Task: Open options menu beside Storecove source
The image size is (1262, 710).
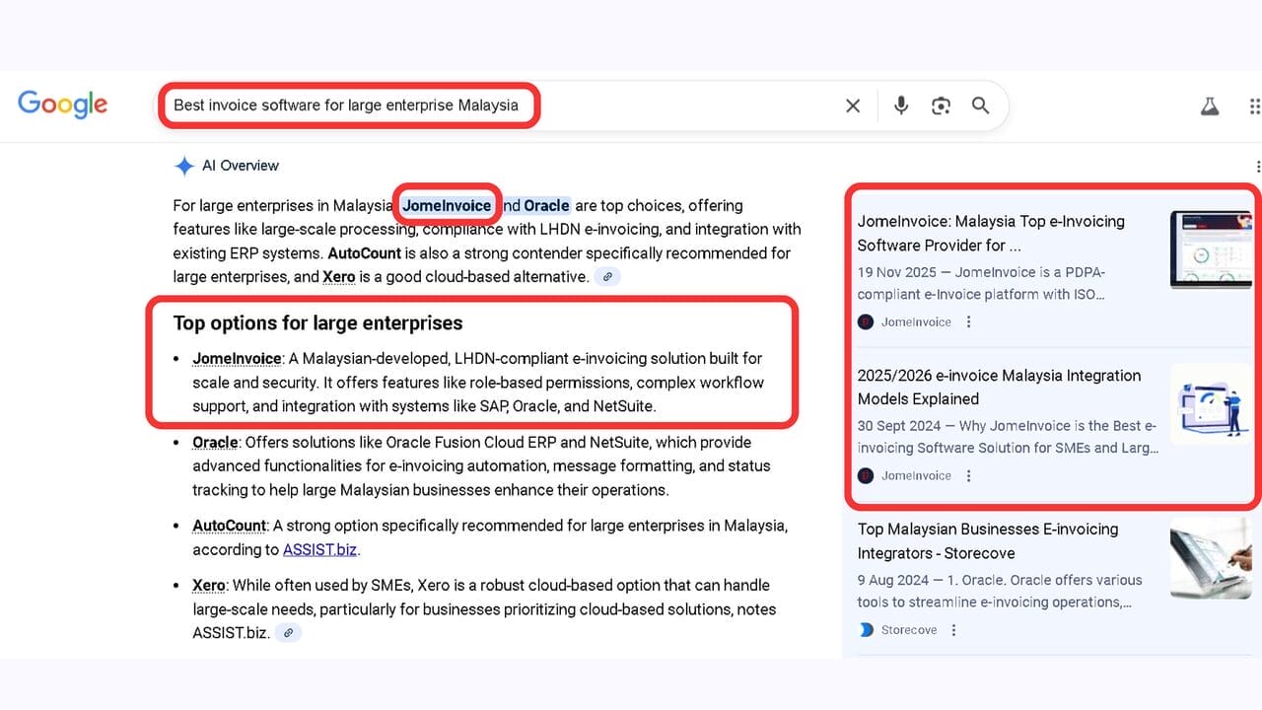Action: pyautogui.click(x=953, y=630)
